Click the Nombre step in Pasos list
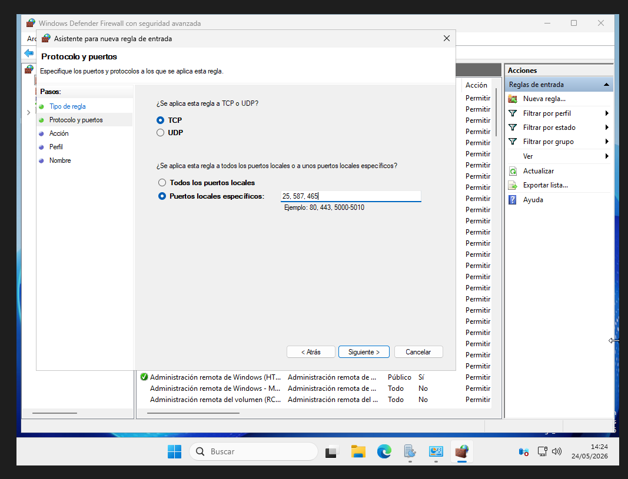 [x=60, y=160]
